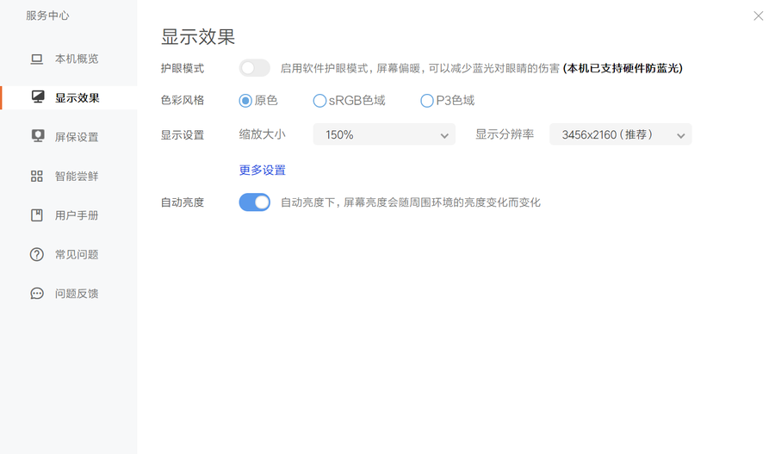The width and height of the screenshot is (775, 454).
Task: Open the 用户手册 menu entry
Action: [77, 215]
